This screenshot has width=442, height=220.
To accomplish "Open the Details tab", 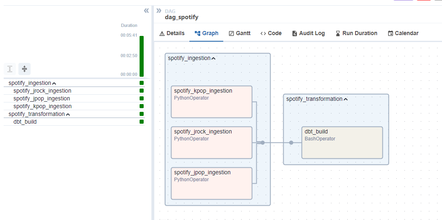I will click(x=172, y=33).
